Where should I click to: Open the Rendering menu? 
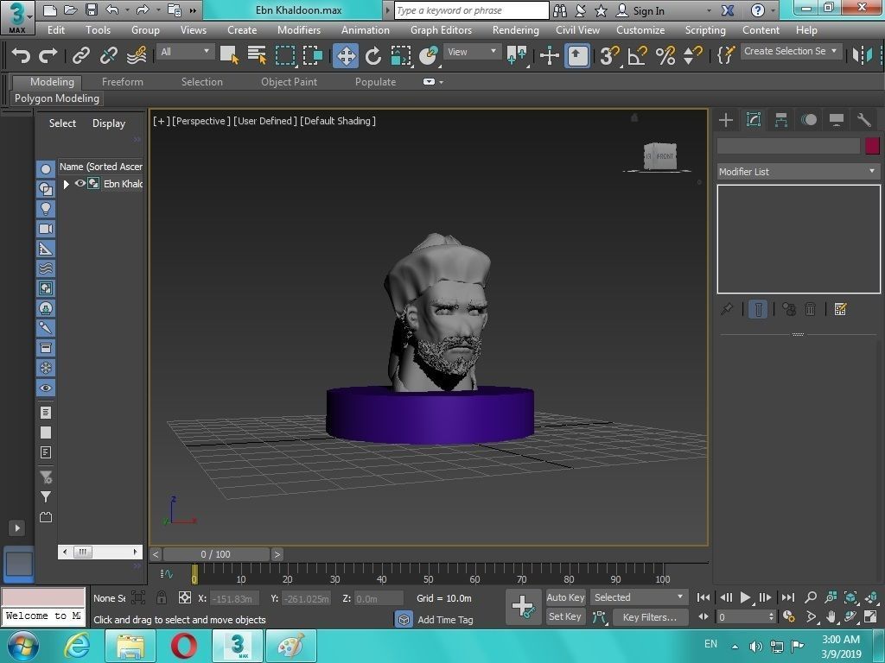point(515,30)
